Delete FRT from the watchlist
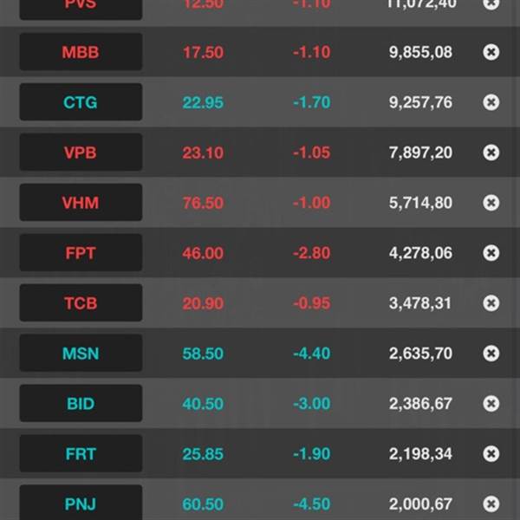This screenshot has height=520, width=520. 491,453
